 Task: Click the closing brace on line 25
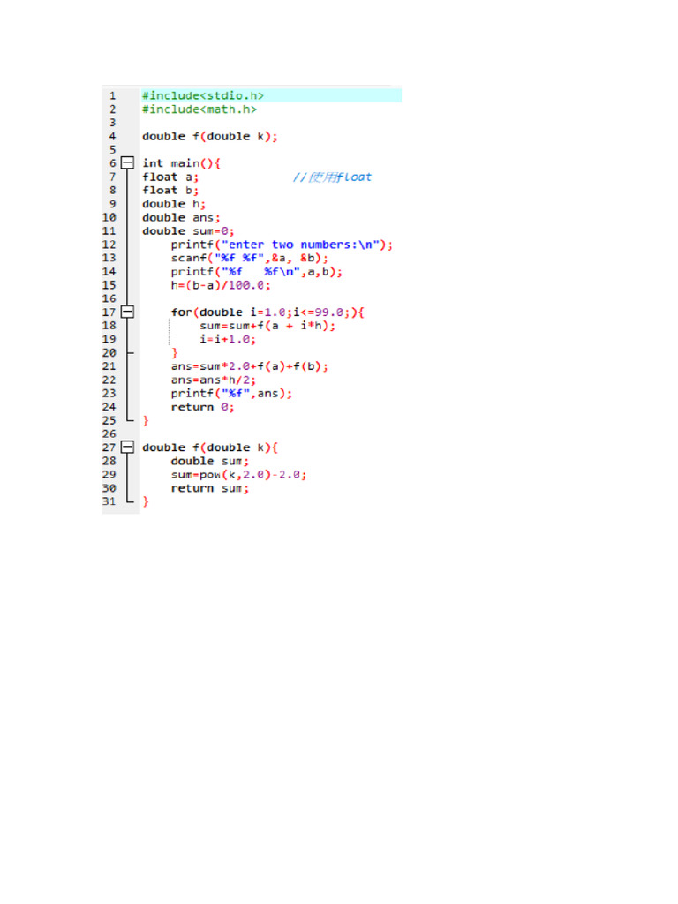click(x=146, y=421)
